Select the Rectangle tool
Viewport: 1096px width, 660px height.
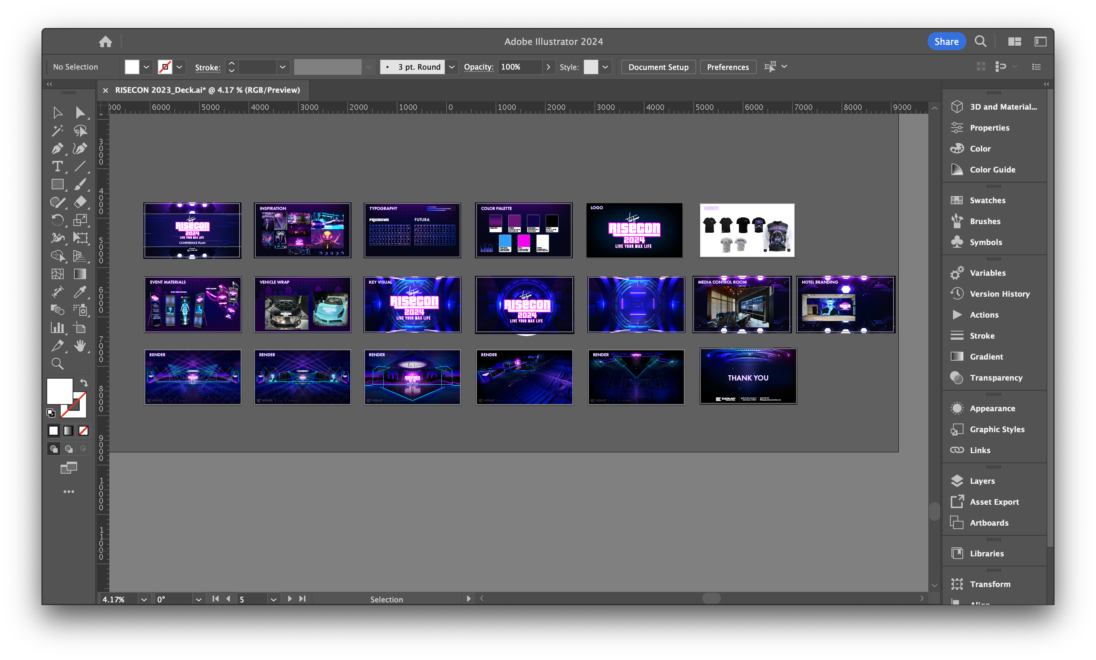click(57, 184)
